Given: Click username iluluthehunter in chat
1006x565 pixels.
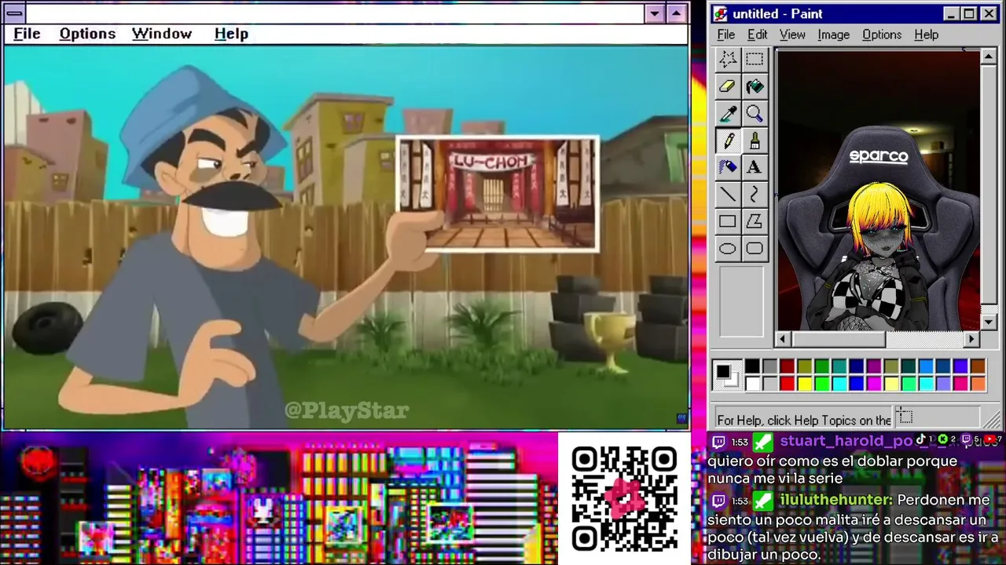Looking at the screenshot, I should coord(836,500).
